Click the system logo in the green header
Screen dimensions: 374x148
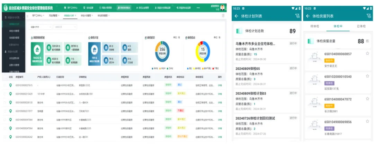coord(6,8)
